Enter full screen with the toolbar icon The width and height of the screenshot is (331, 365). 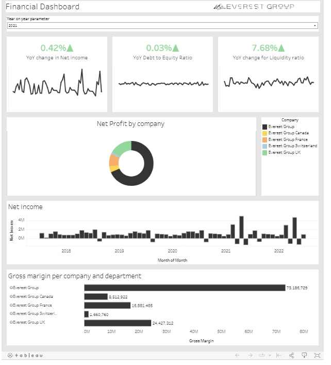click(317, 355)
